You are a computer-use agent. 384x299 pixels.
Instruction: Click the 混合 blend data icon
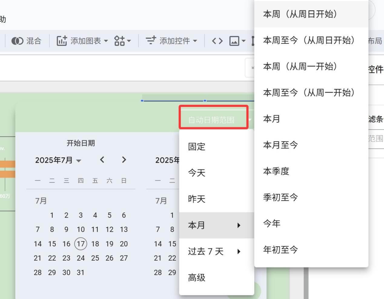point(17,41)
